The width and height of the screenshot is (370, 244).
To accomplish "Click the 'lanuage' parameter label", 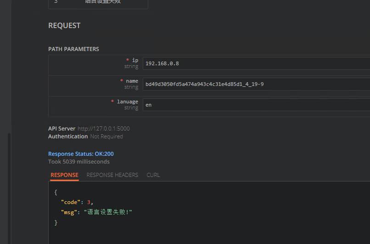I will 127,102.
